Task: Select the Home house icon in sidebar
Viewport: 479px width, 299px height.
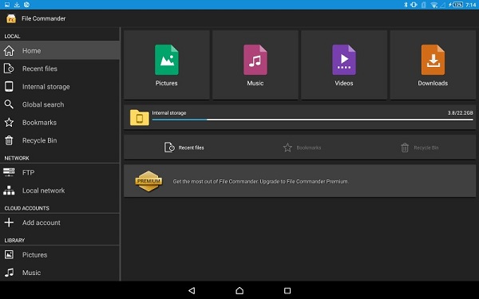Action: [9, 51]
